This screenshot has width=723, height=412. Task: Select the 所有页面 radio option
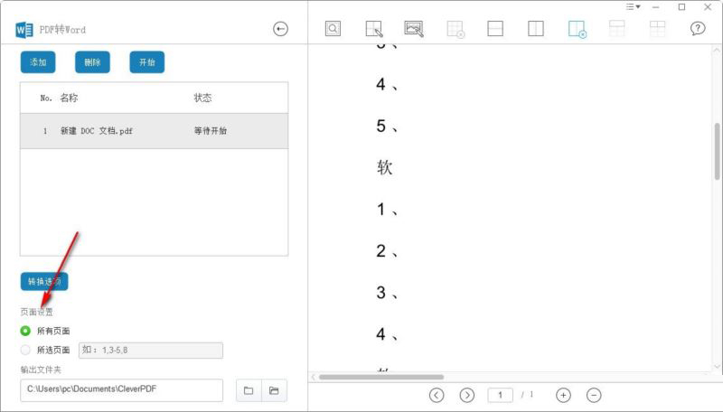pyautogui.click(x=25, y=331)
